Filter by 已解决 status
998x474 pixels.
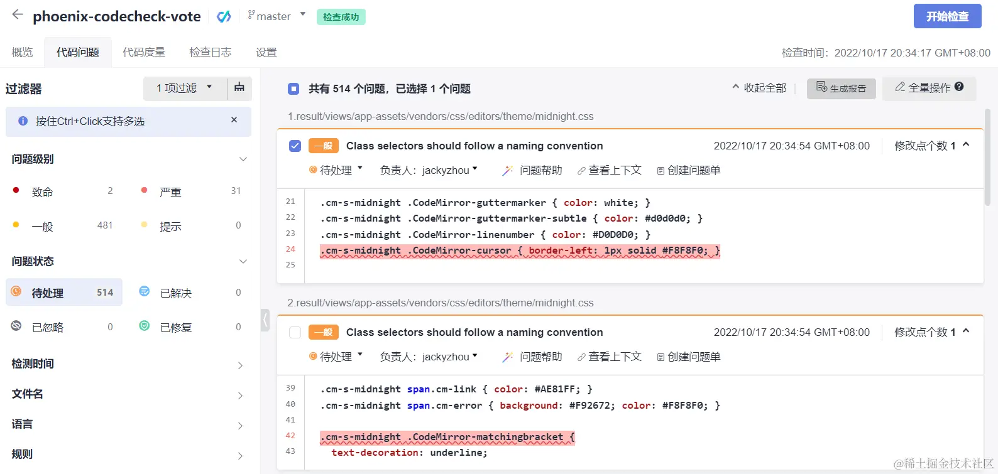(x=191, y=293)
